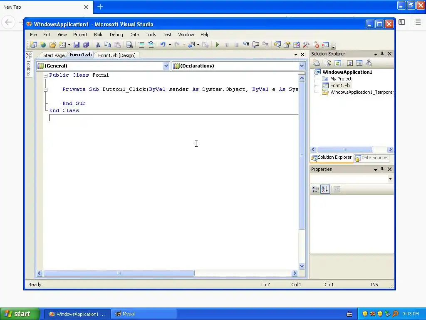Click the Navigate Backward toolbar icon
426x320 pixels.
(191, 45)
